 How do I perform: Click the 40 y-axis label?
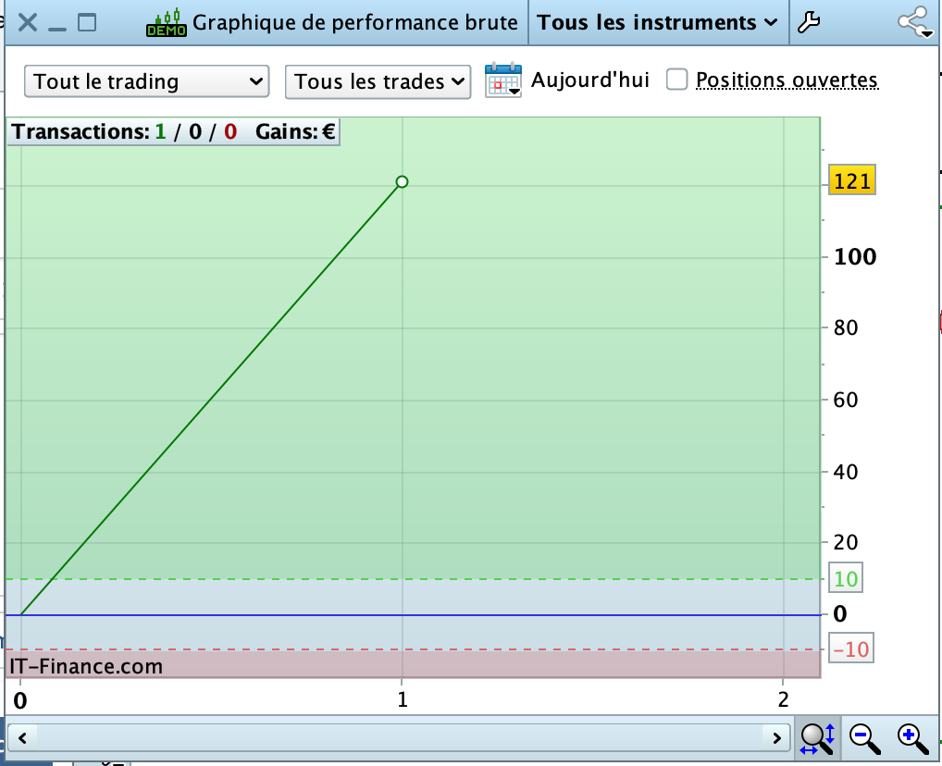[x=845, y=472]
